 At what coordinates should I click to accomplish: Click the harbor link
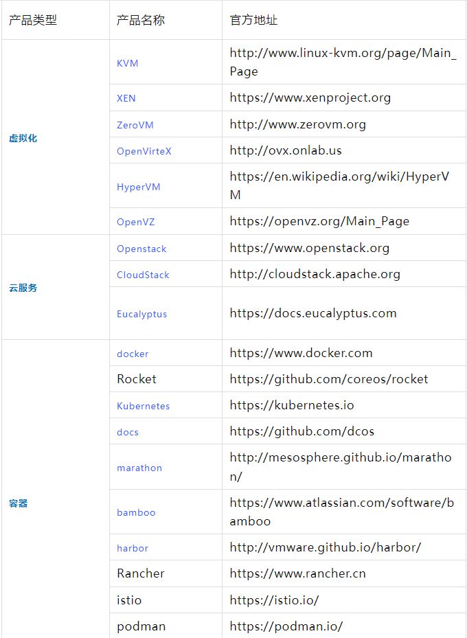133,549
